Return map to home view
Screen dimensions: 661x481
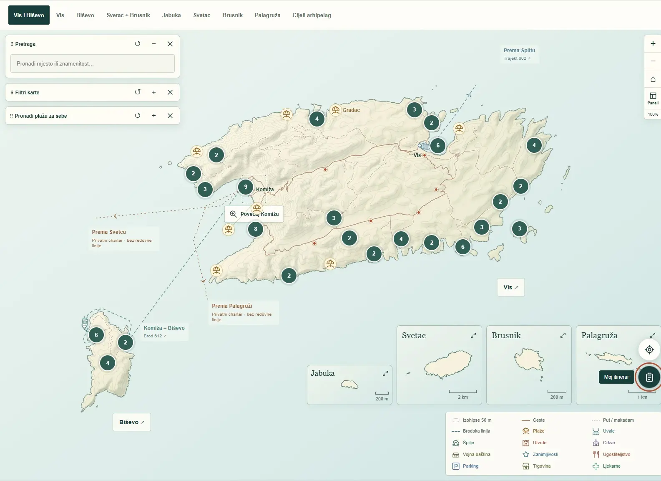pyautogui.click(x=653, y=79)
